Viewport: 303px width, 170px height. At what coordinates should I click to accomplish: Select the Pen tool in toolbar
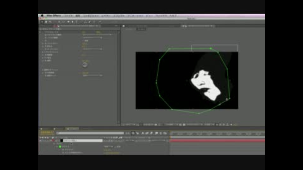[72, 22]
